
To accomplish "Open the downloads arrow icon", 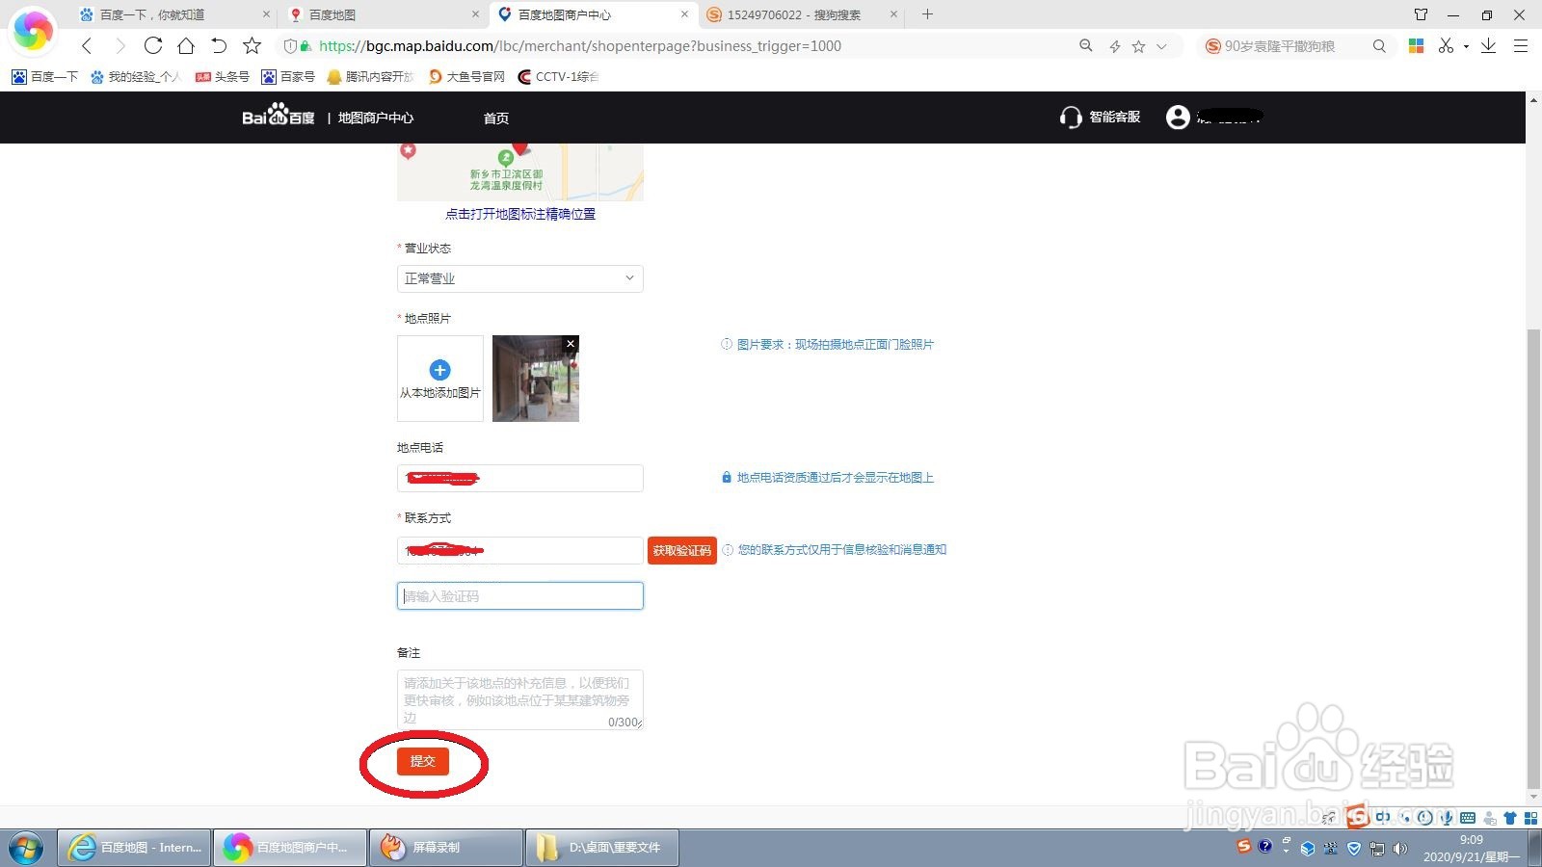I will [1488, 45].
